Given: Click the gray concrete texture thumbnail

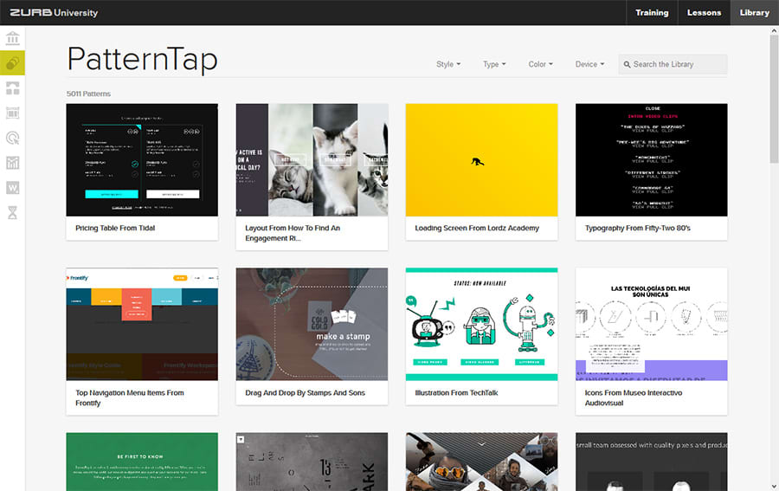Looking at the screenshot, I should pos(312,462).
